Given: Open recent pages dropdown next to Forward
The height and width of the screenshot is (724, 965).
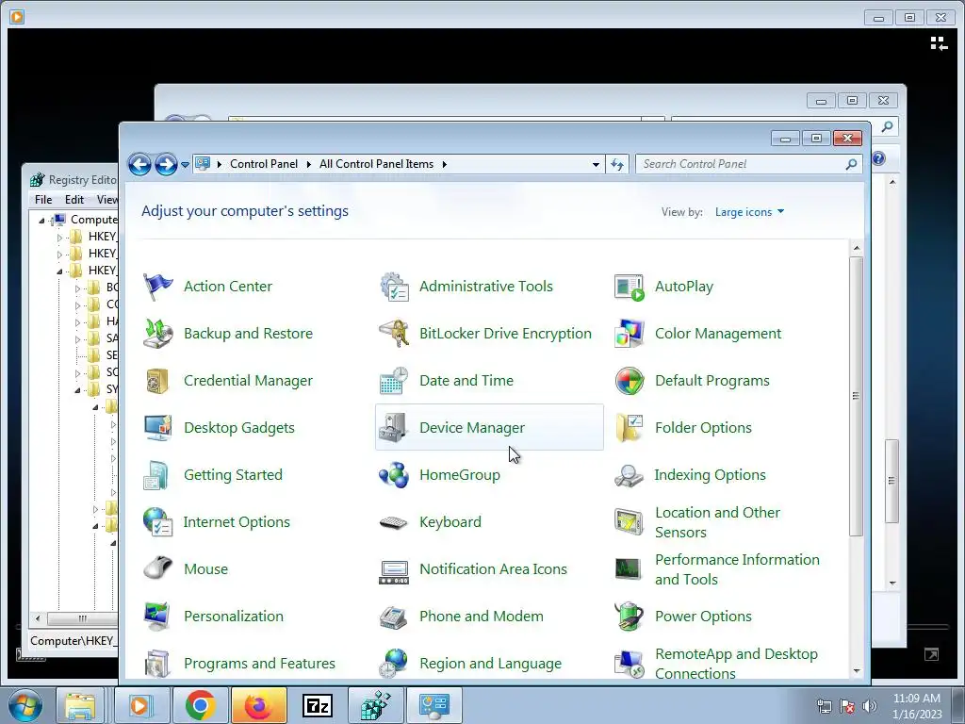Looking at the screenshot, I should coord(185,165).
